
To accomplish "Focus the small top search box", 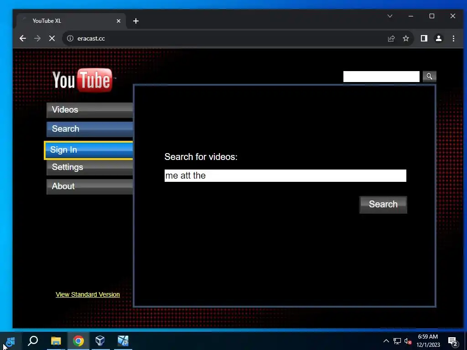I will pos(381,77).
